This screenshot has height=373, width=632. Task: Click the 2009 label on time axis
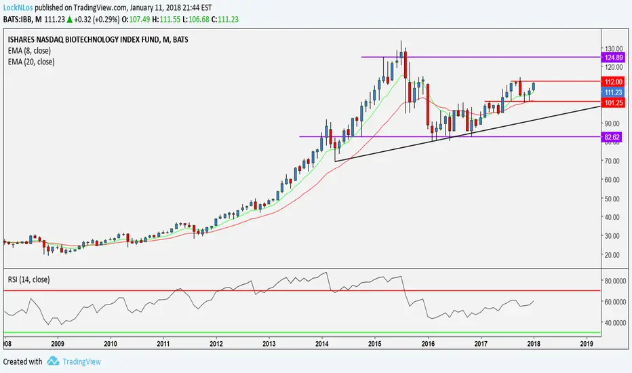[x=57, y=344]
